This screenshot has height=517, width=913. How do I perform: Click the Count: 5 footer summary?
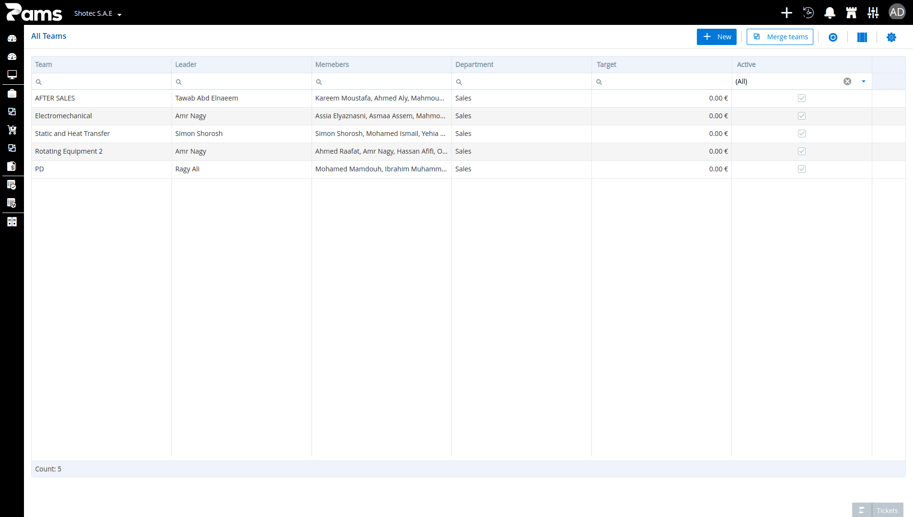48,469
